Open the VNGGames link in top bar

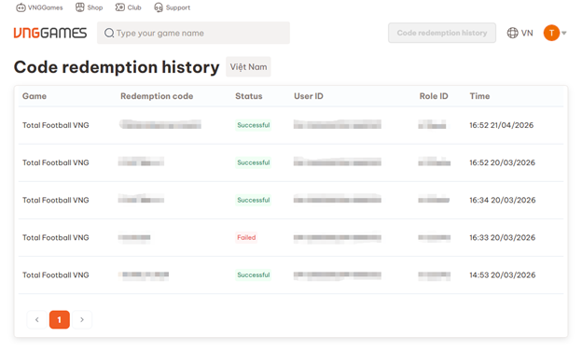(39, 7)
